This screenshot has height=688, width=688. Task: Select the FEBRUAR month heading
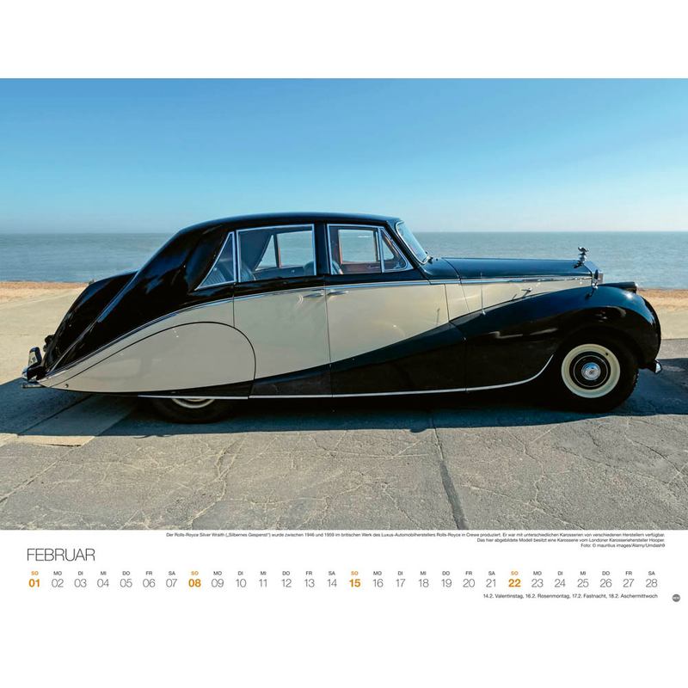point(60,555)
